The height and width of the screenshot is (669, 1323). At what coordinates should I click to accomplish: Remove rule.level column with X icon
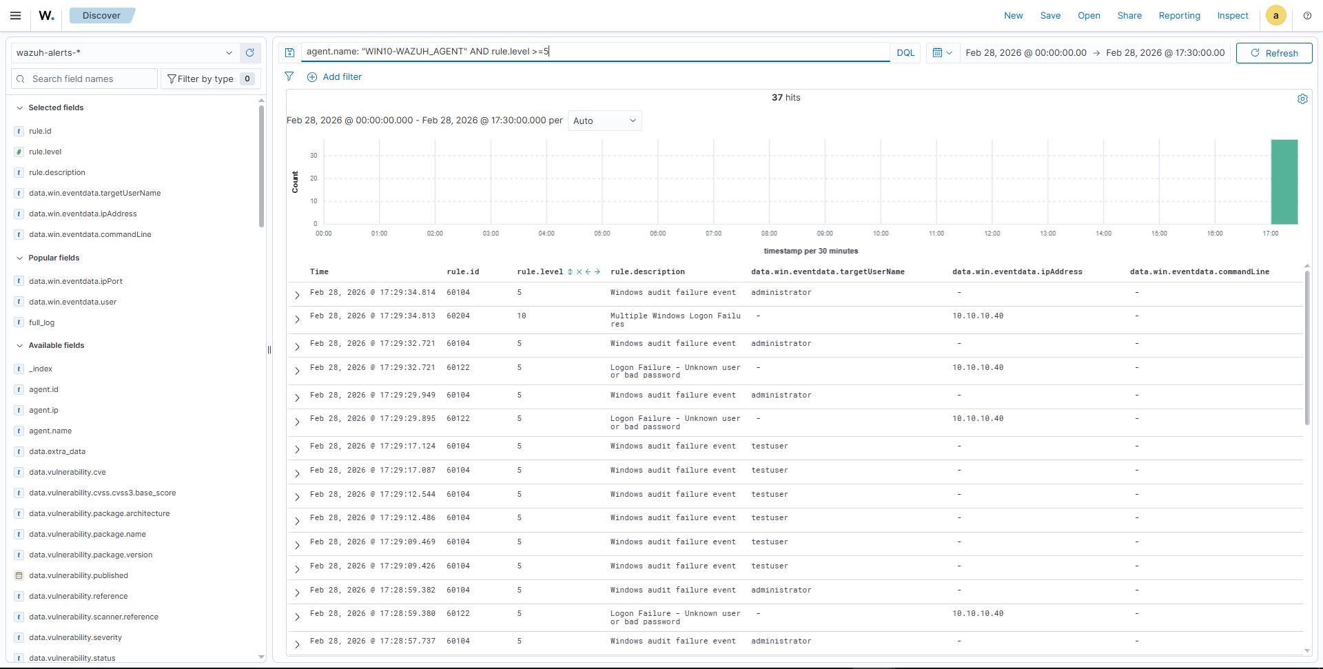[579, 272]
